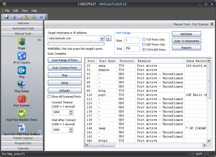Open the Help menu
Screen dimensions: 216x157
pos(34,11)
